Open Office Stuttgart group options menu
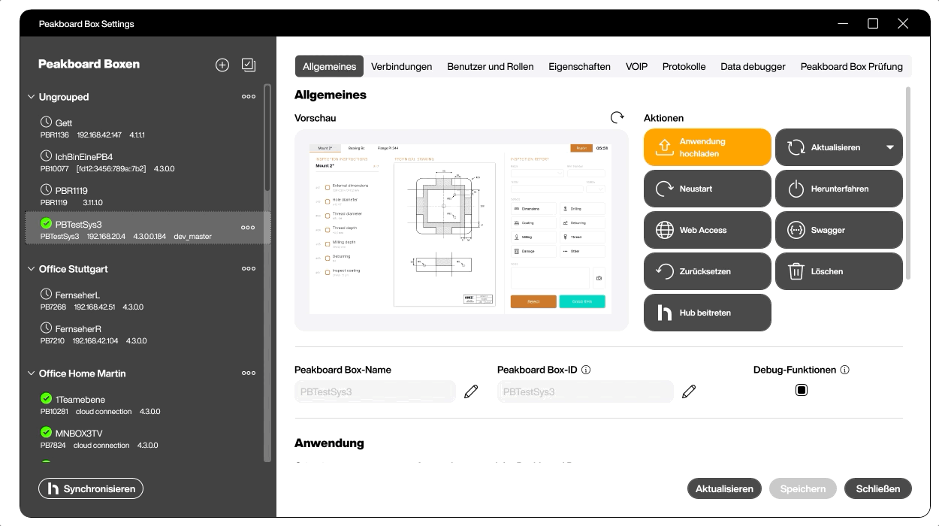This screenshot has width=939, height=526. click(x=249, y=269)
